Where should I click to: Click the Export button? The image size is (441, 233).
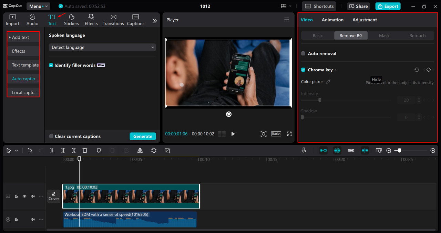coord(389,6)
